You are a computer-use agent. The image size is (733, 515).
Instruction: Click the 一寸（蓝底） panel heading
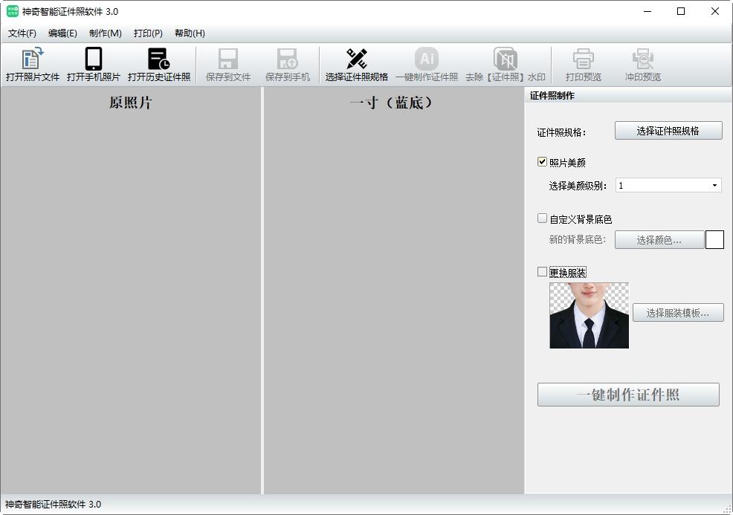point(391,103)
